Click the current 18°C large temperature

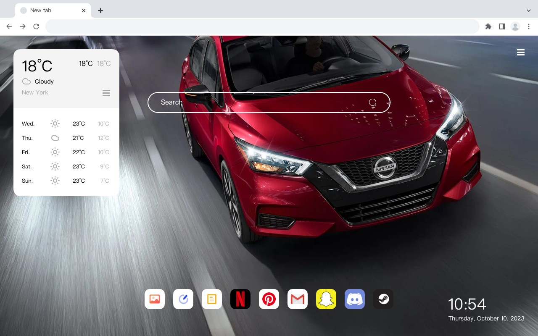[x=37, y=66]
